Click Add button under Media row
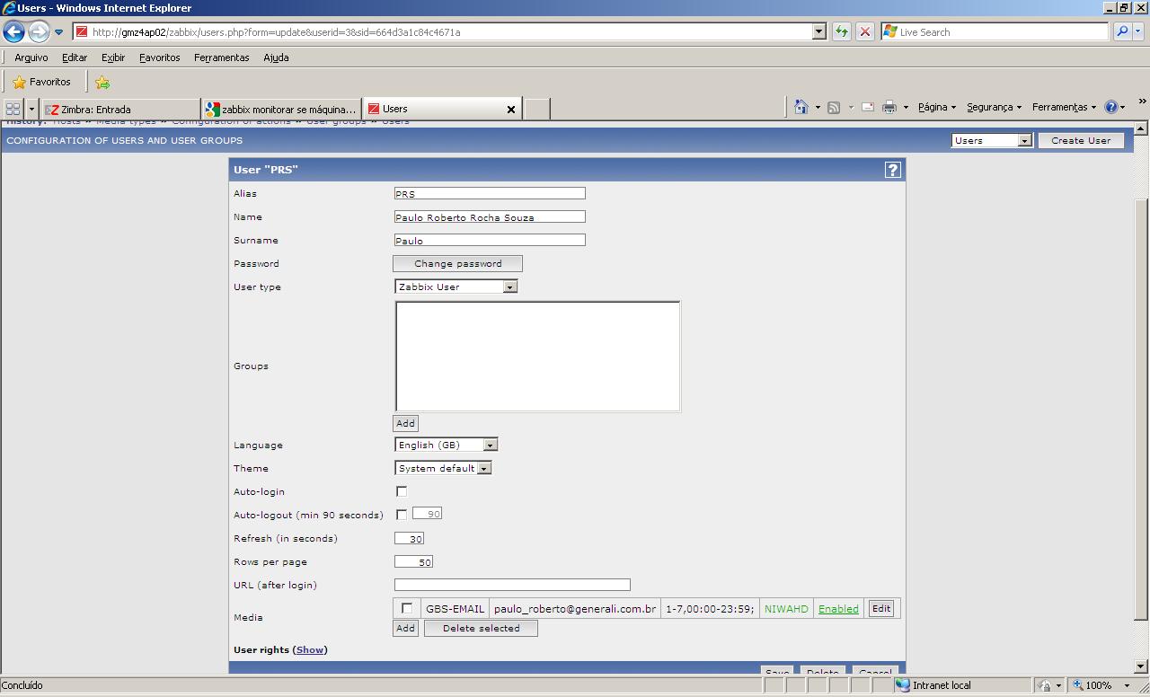 pyautogui.click(x=405, y=628)
